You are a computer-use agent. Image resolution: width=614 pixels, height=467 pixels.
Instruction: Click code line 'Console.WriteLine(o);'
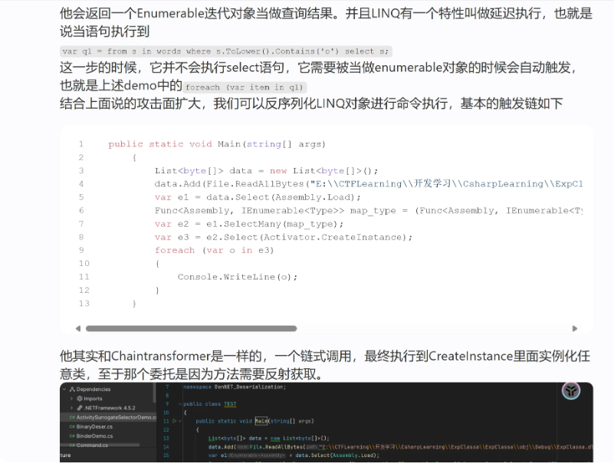pyautogui.click(x=238, y=277)
